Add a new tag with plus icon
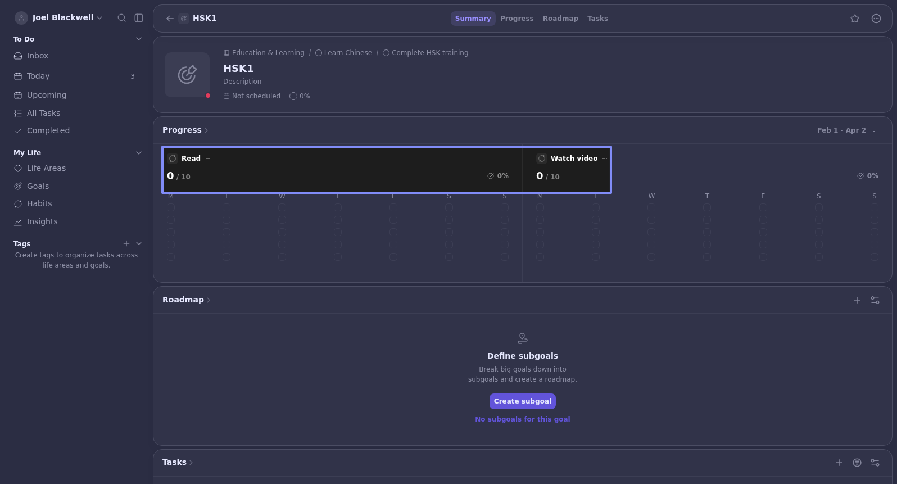Image resolution: width=897 pixels, height=484 pixels. 126,243
